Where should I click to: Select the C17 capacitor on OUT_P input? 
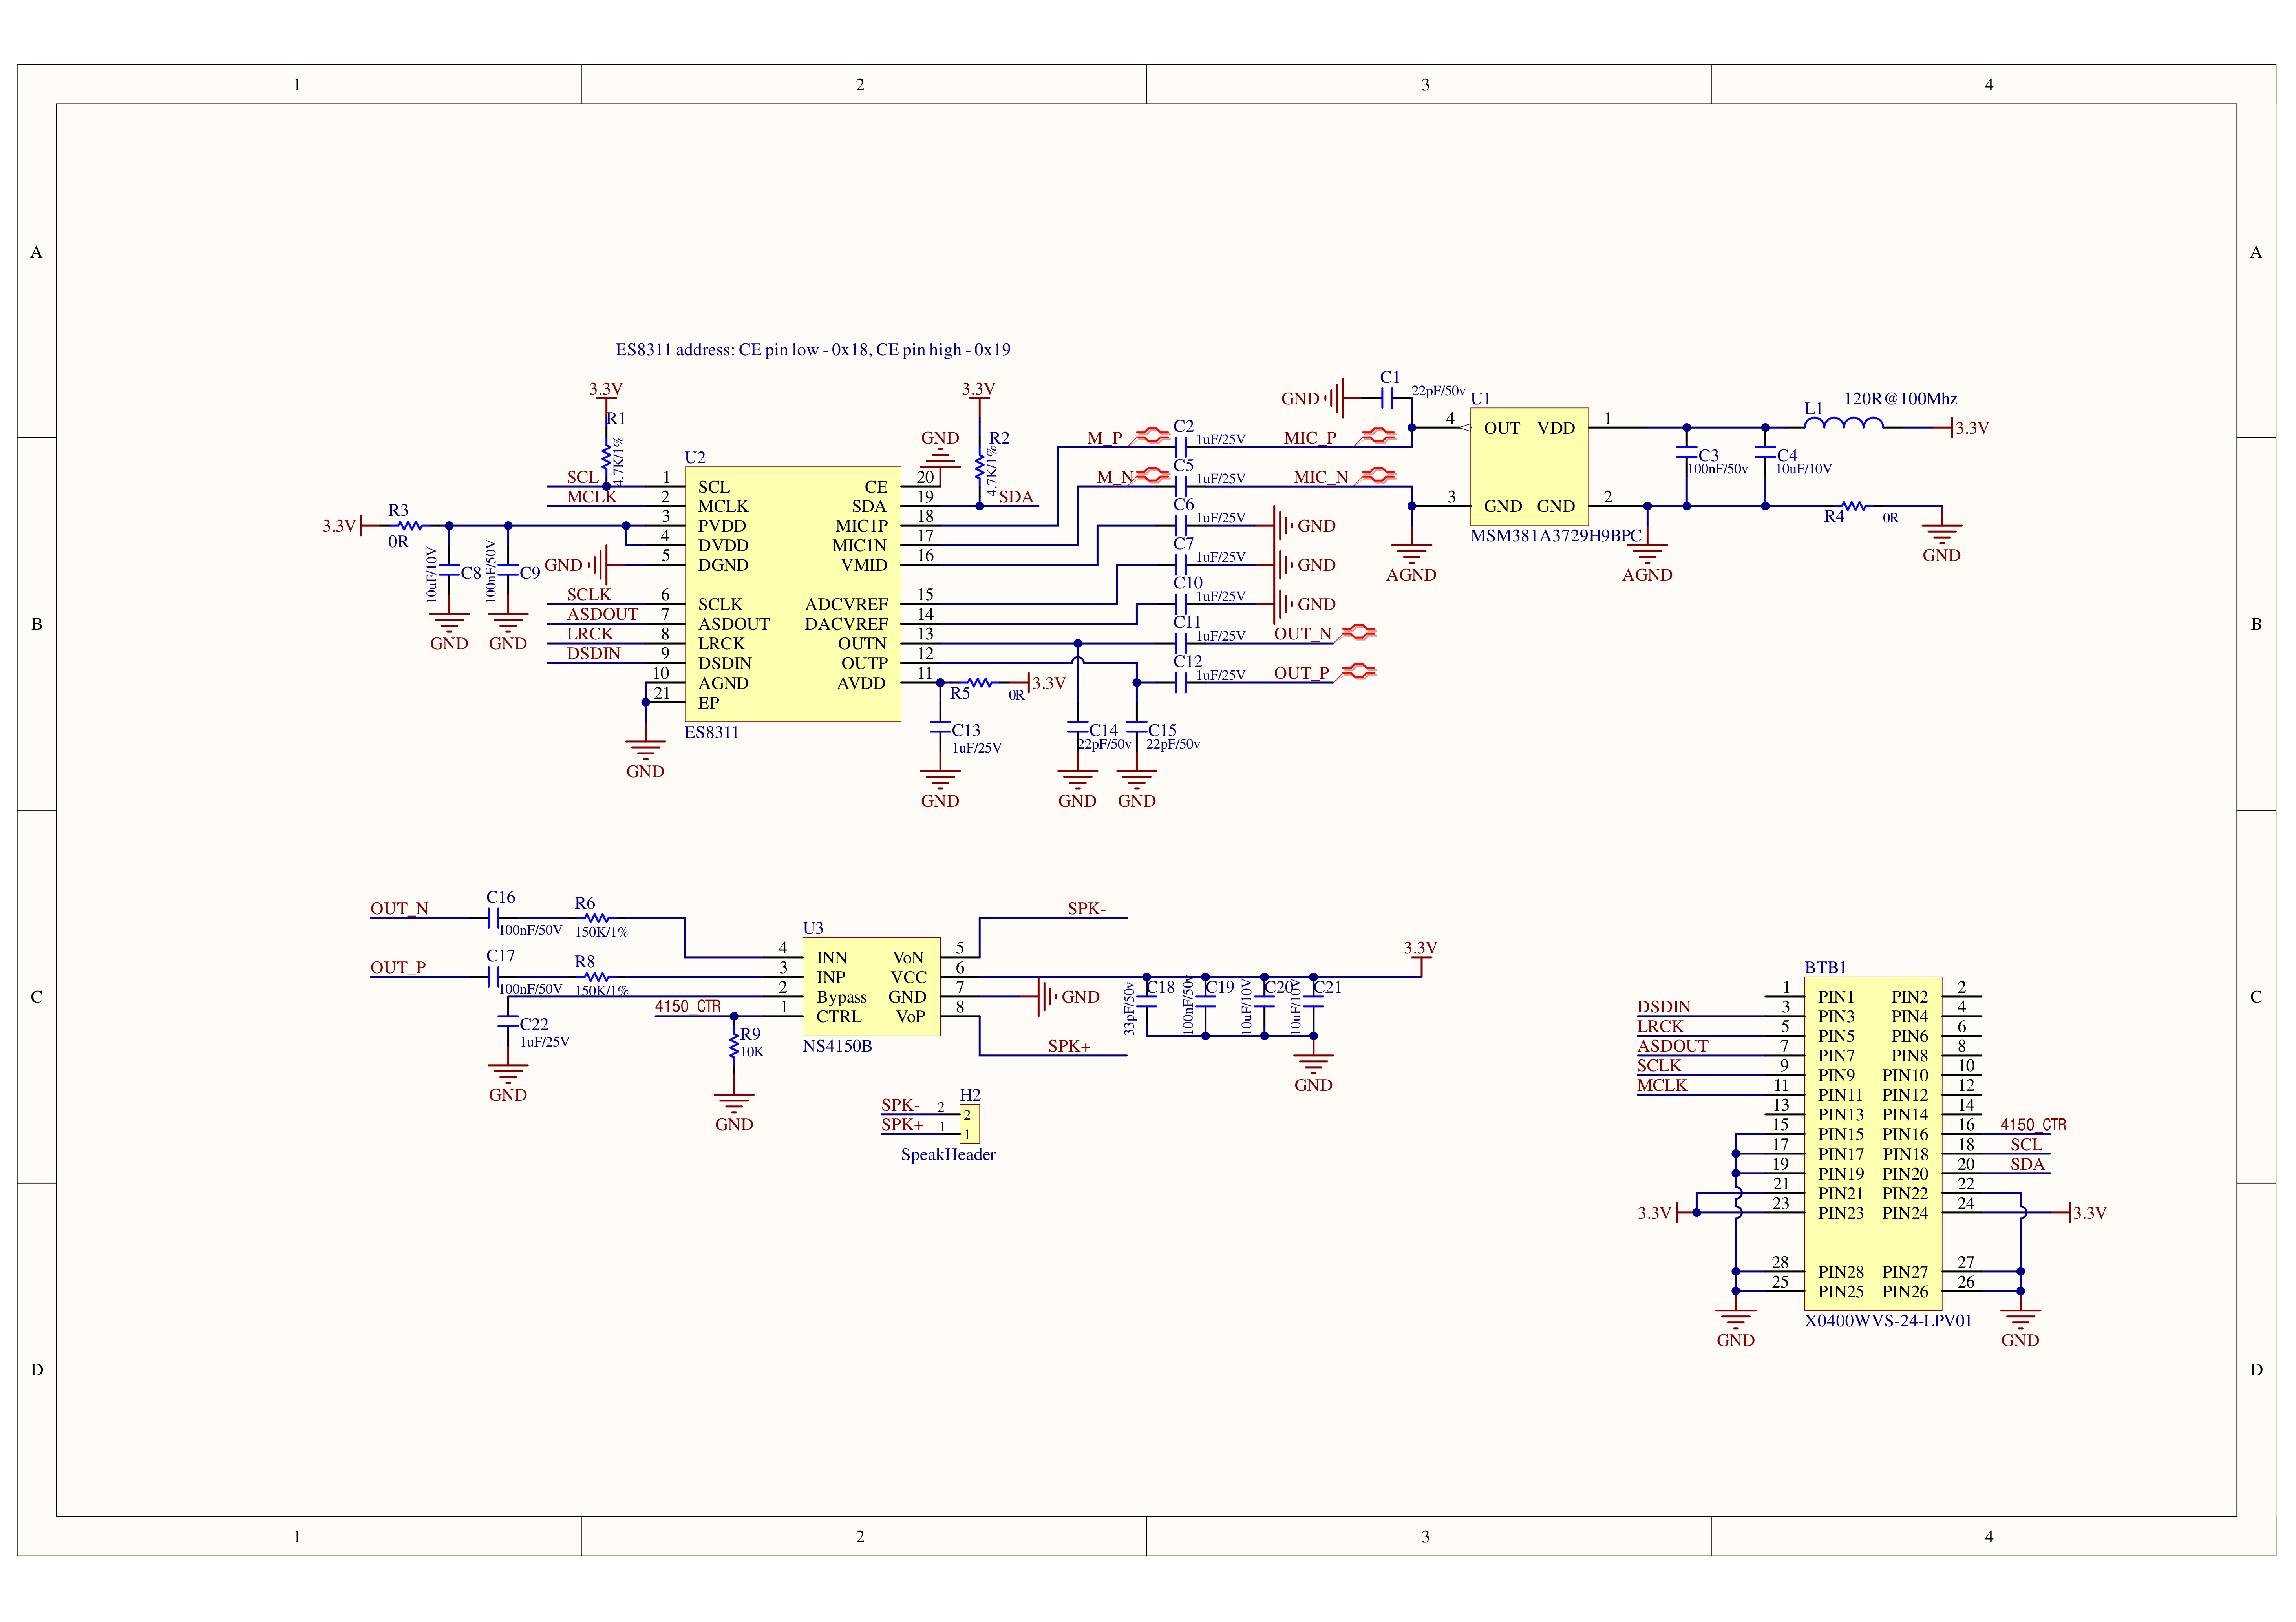(494, 977)
